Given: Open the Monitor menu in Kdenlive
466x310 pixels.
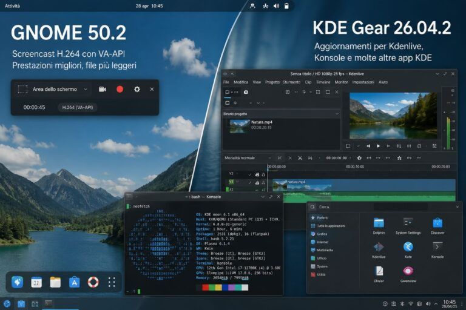Looking at the screenshot, I should [x=341, y=82].
